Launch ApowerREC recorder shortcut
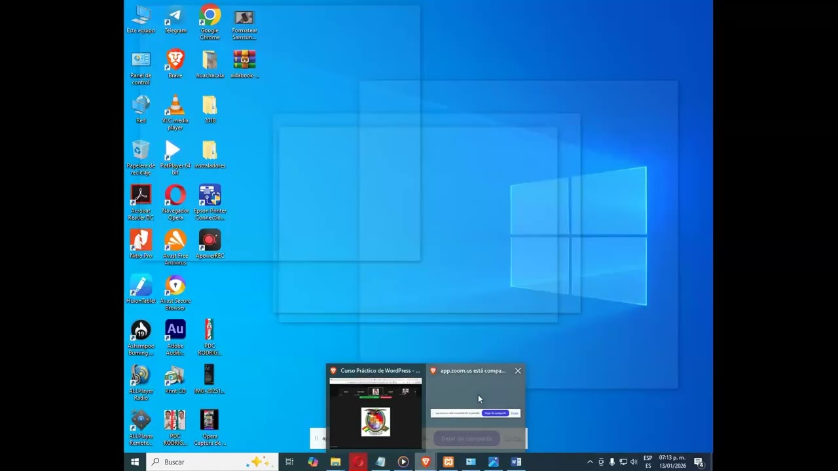Viewport: 838px width, 471px height. pos(209,245)
